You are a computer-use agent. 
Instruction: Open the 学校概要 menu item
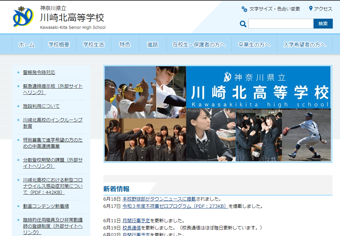pyautogui.click(x=59, y=45)
